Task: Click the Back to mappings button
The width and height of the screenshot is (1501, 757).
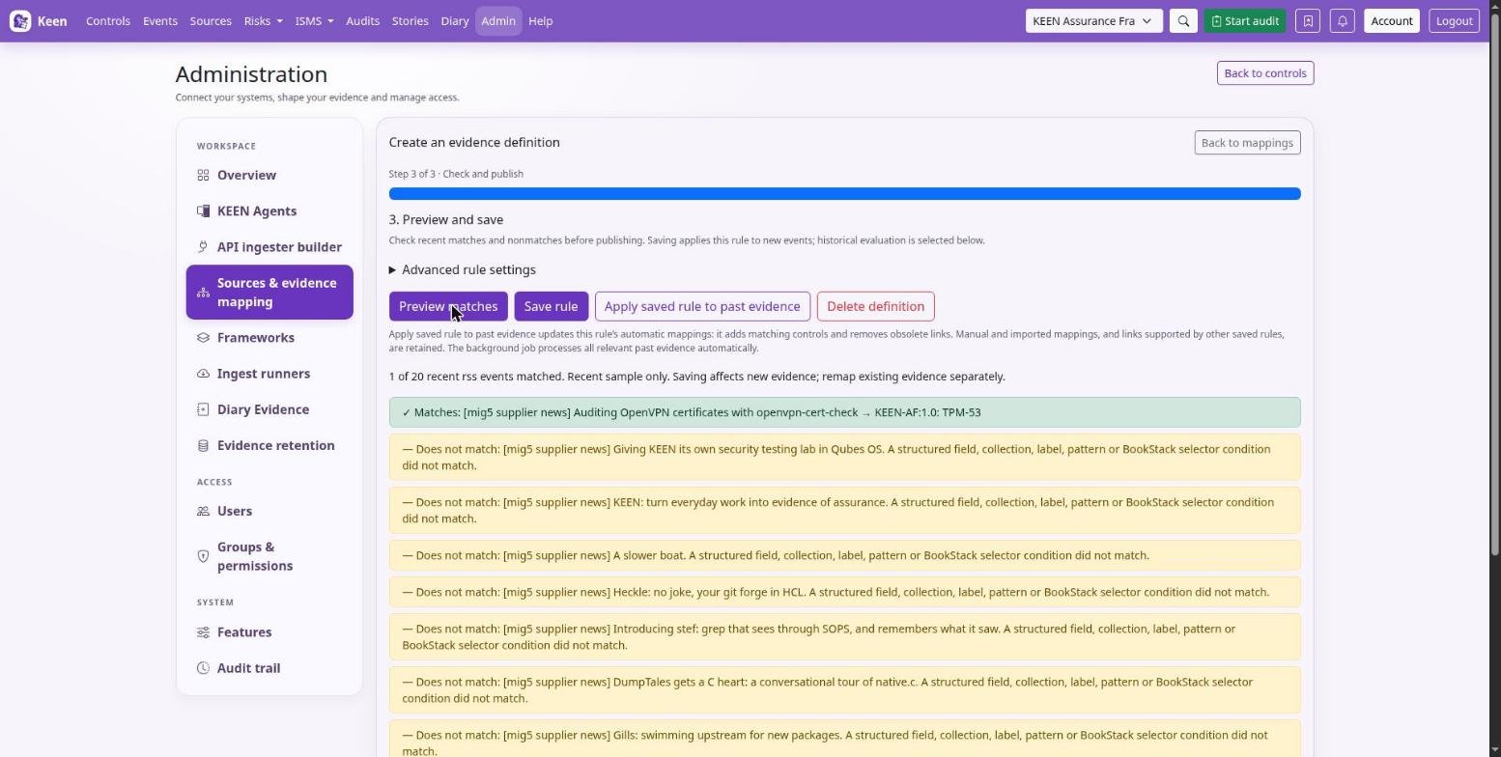Action: click(x=1247, y=143)
